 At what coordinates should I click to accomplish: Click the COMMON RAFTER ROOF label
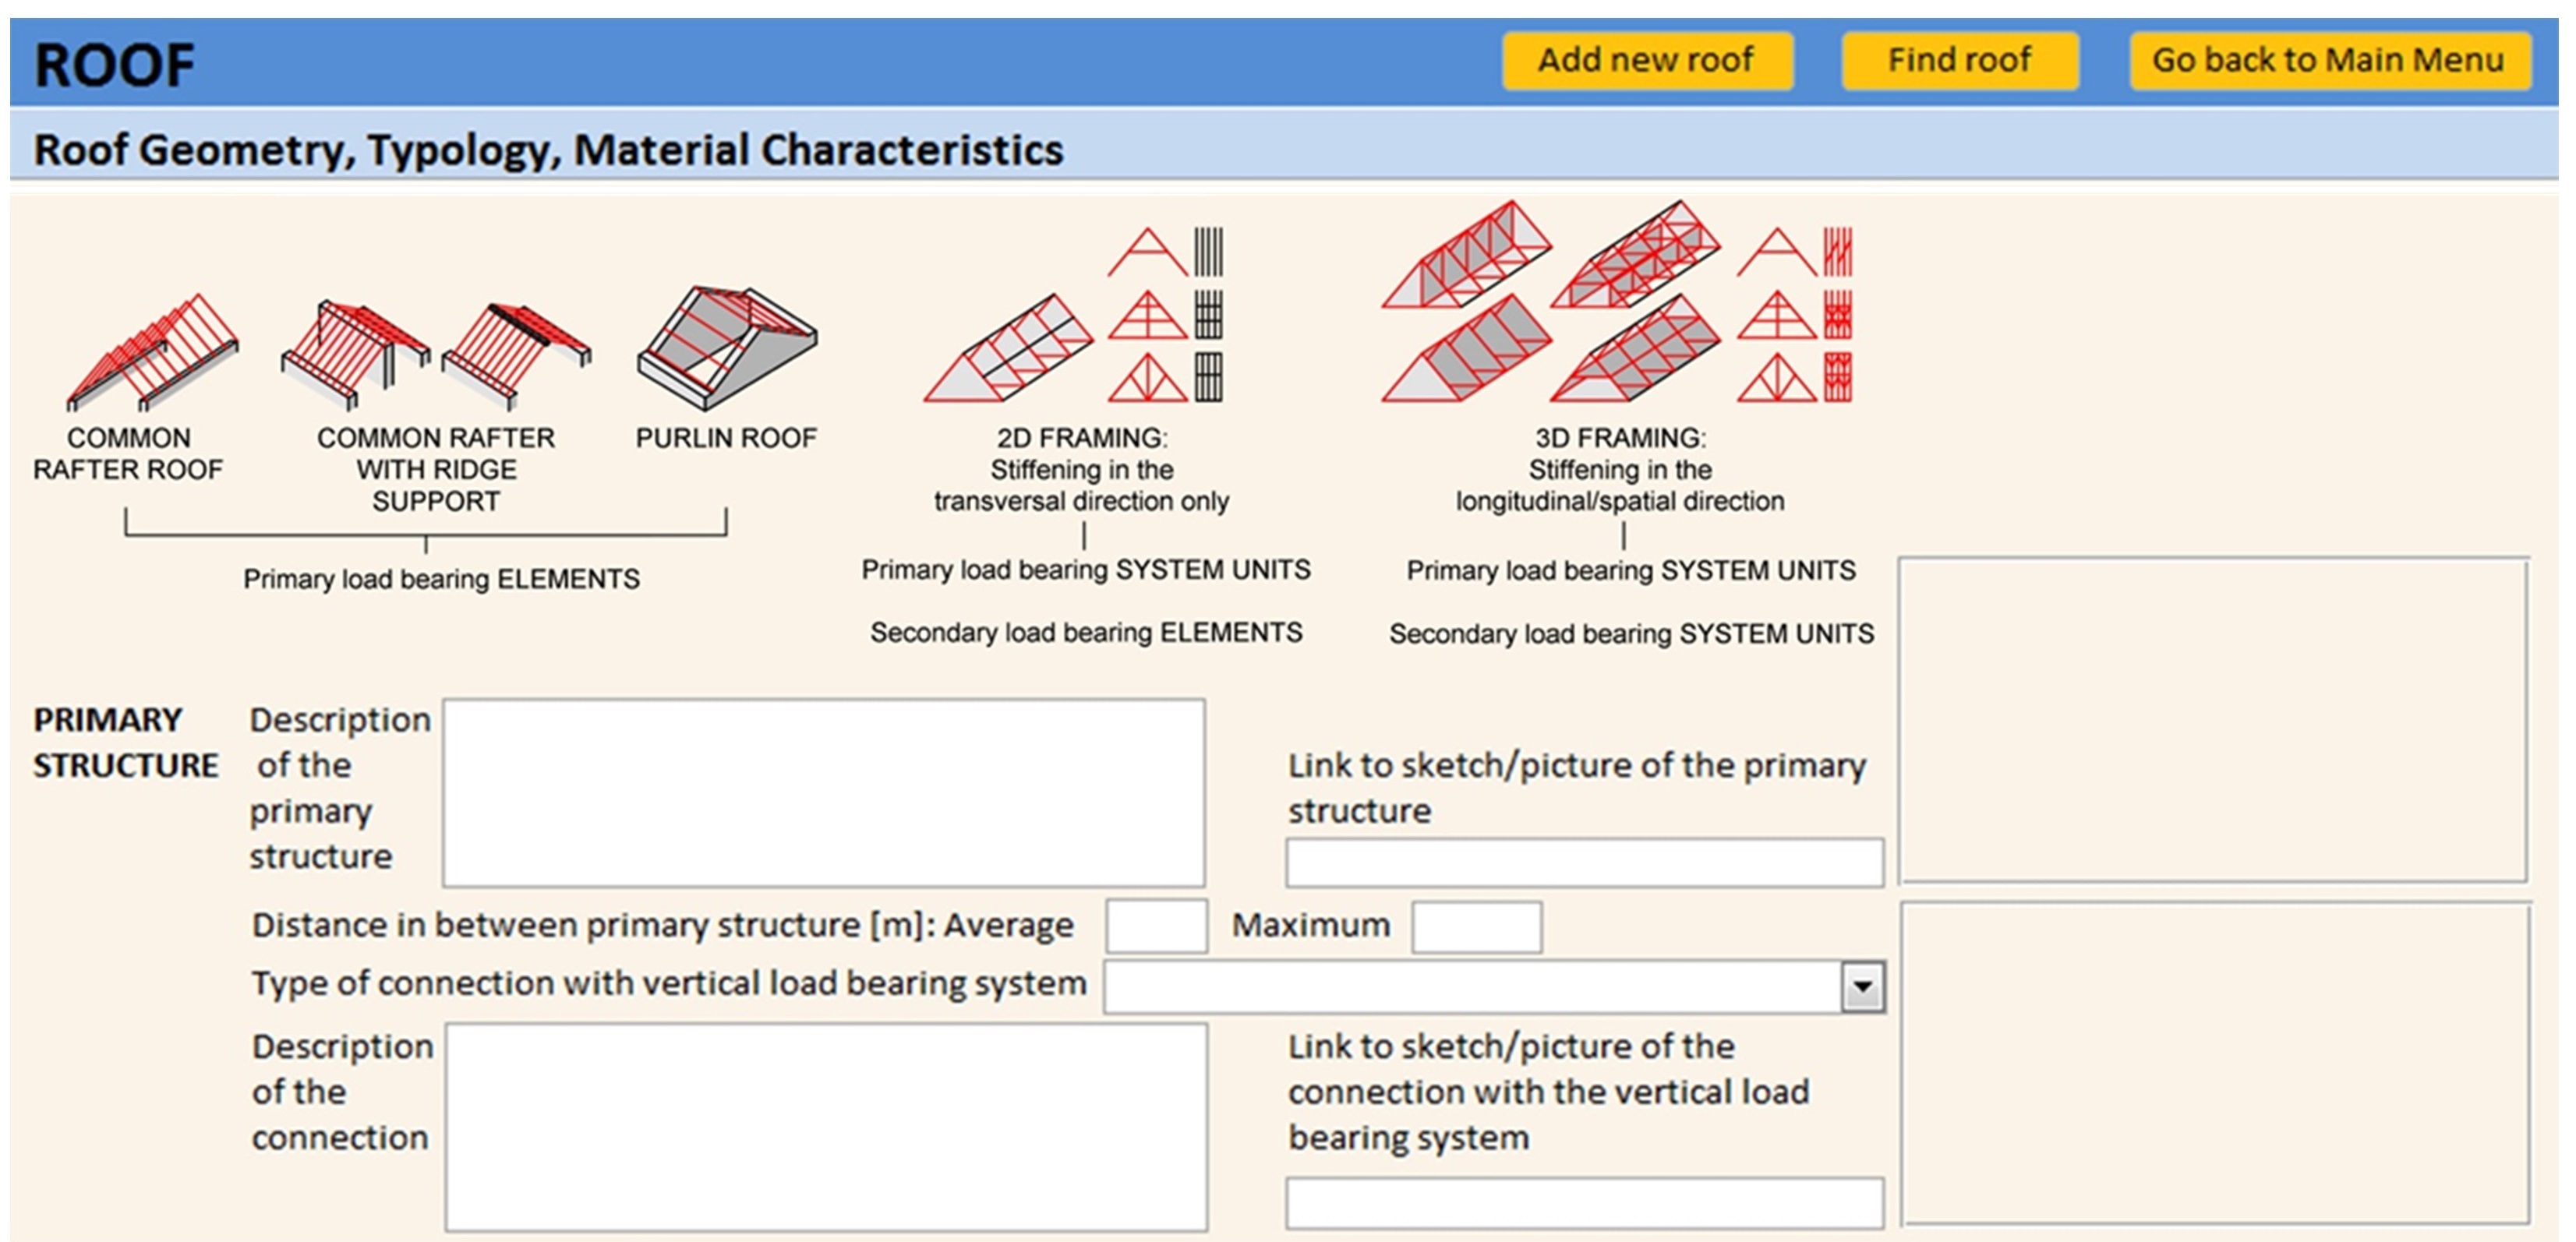pyautogui.click(x=128, y=454)
